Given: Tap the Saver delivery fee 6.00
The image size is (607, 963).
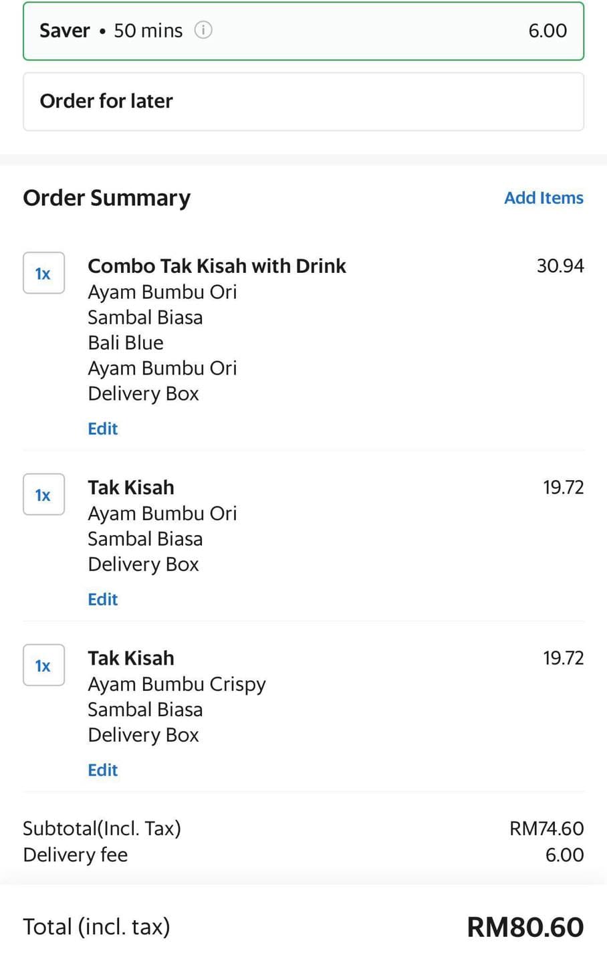Looking at the screenshot, I should tap(548, 31).
